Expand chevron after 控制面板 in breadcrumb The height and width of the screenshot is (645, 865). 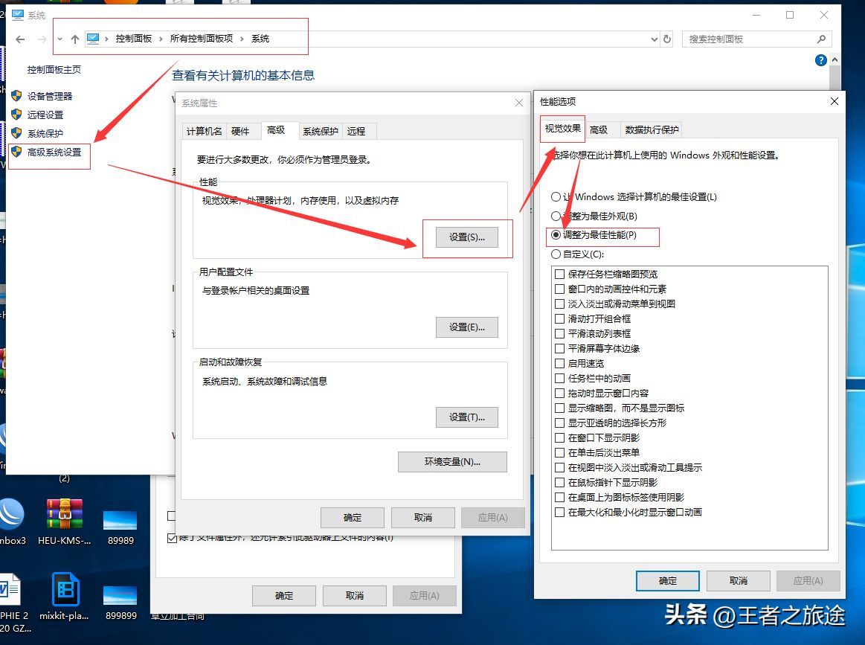point(161,39)
